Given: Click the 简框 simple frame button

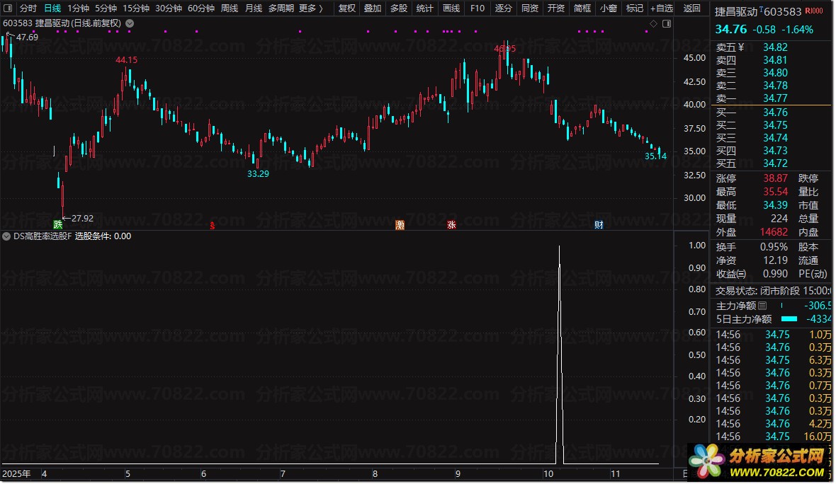Looking at the screenshot, I should pyautogui.click(x=582, y=8).
